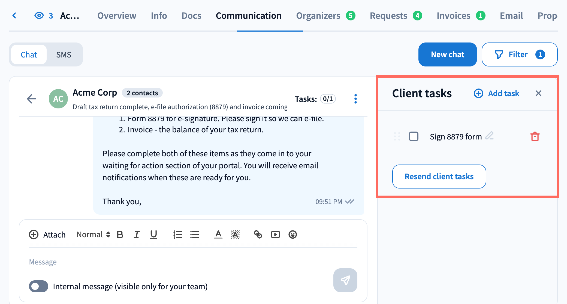567x304 pixels.
Task: Open the text color picker
Action: pyautogui.click(x=218, y=235)
